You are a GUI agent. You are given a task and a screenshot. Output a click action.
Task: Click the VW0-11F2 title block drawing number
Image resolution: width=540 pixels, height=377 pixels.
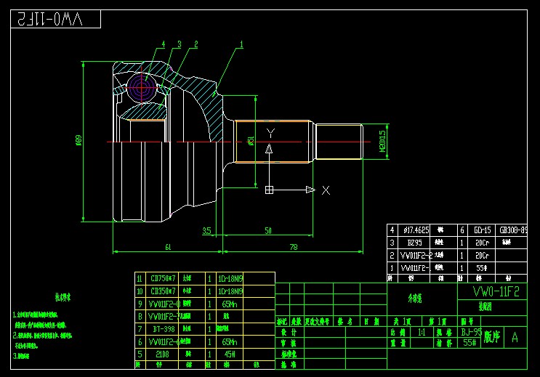click(496, 291)
